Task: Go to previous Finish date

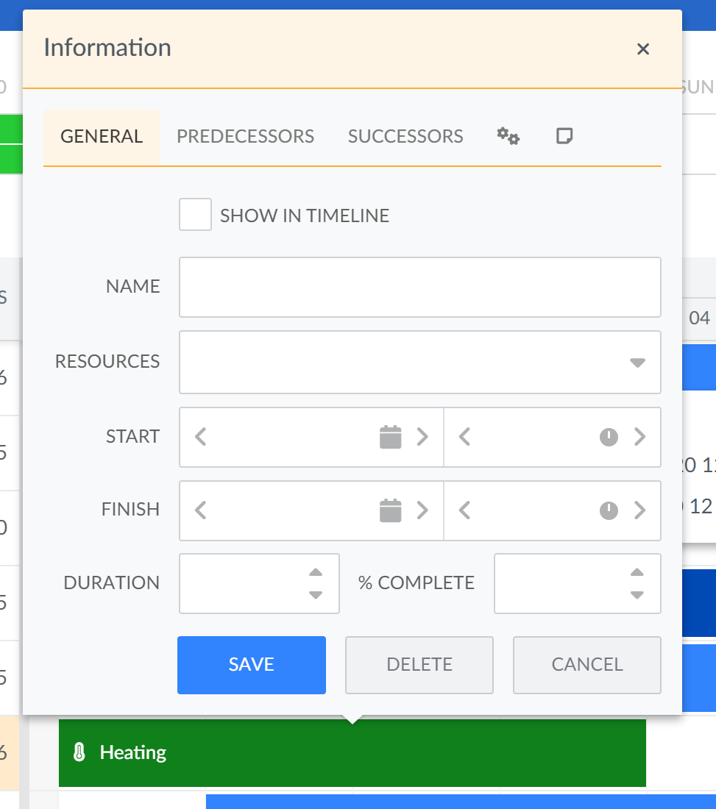Action: (201, 510)
